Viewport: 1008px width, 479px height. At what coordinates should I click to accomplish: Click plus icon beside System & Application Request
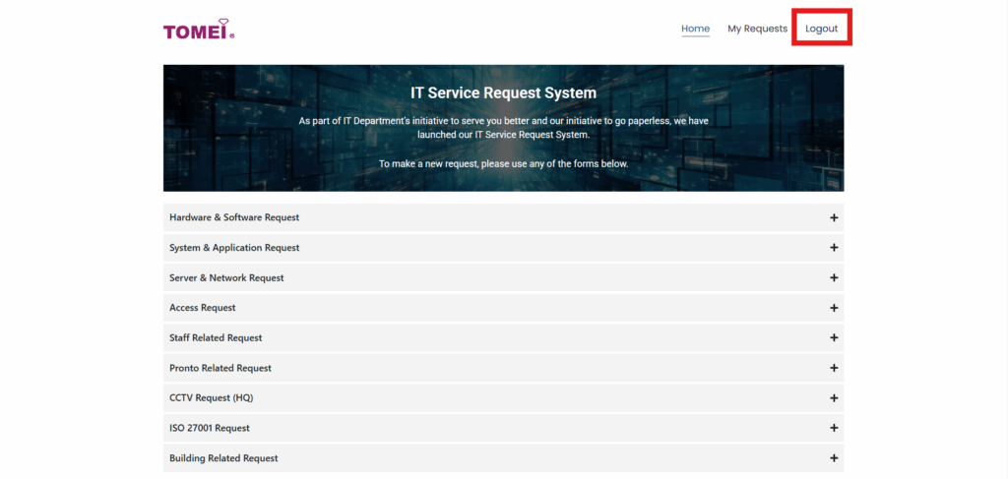coord(834,248)
